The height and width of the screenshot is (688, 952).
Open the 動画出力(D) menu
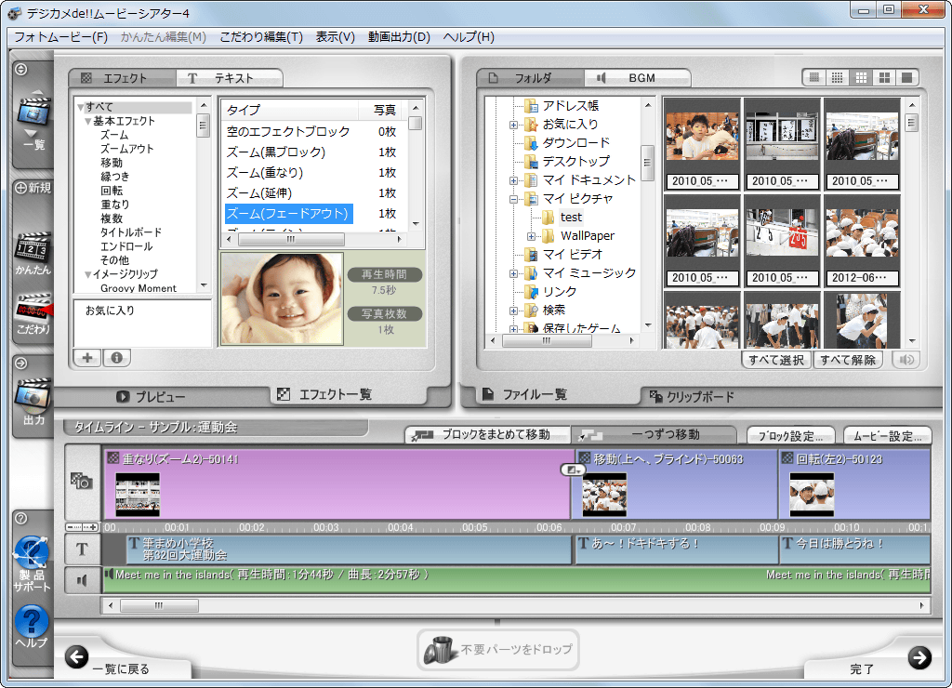point(399,37)
